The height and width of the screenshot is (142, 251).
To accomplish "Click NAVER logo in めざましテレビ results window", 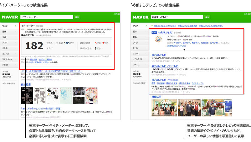I will tap(141, 17).
